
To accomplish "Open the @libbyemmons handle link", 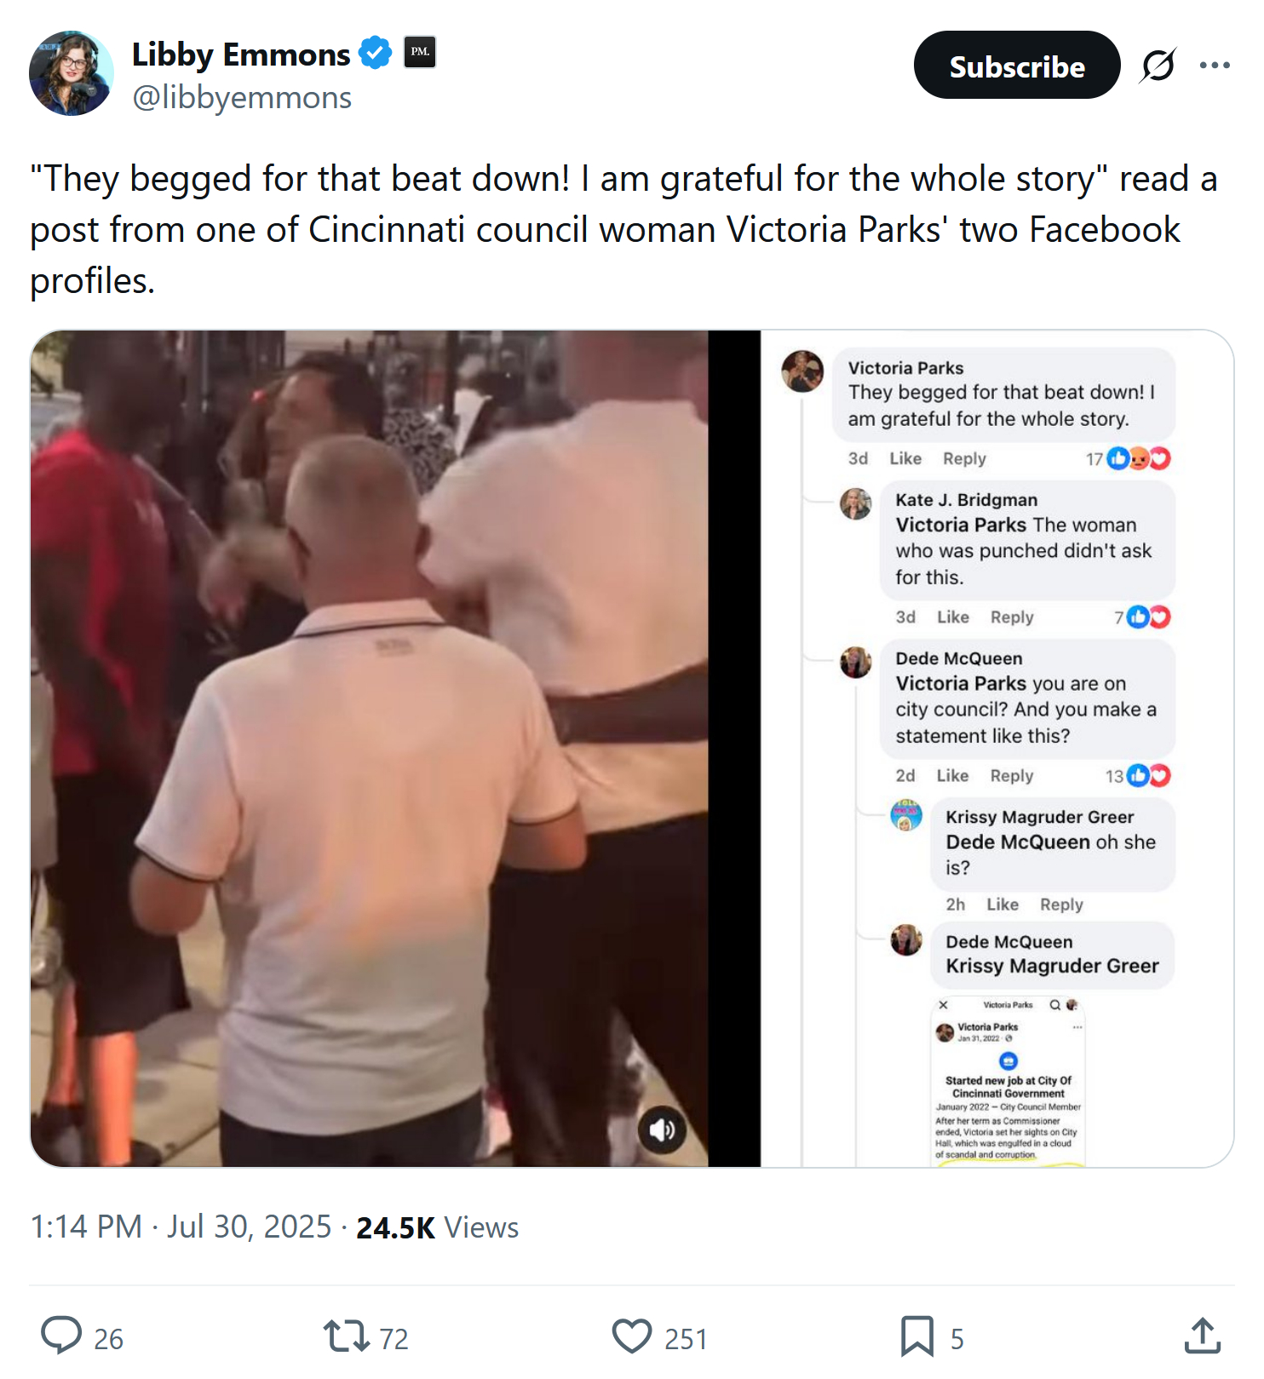I will click(x=242, y=98).
